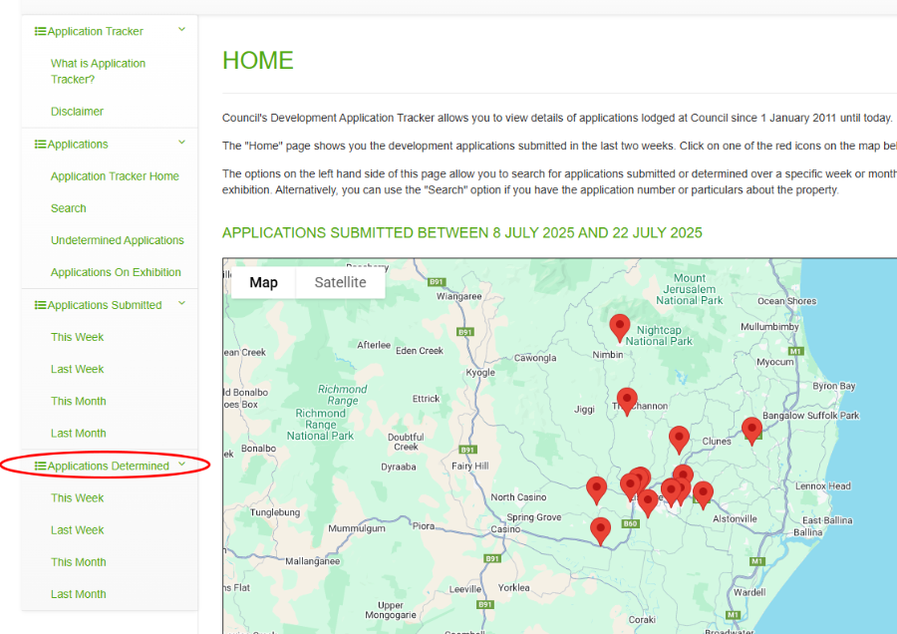Click the list icon beside Applications Determined
The height and width of the screenshot is (634, 897).
40,467
